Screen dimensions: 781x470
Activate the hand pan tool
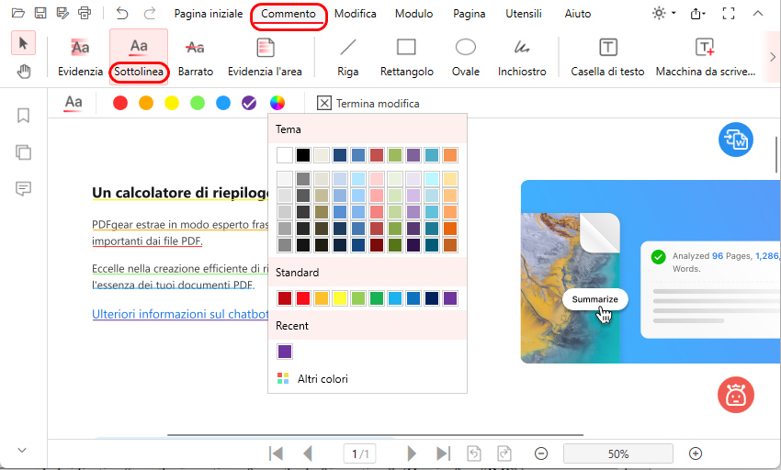(23, 72)
